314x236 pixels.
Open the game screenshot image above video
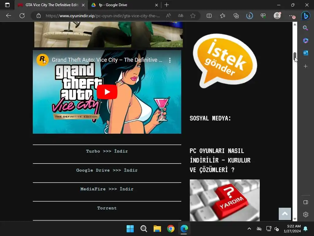(109, 34)
